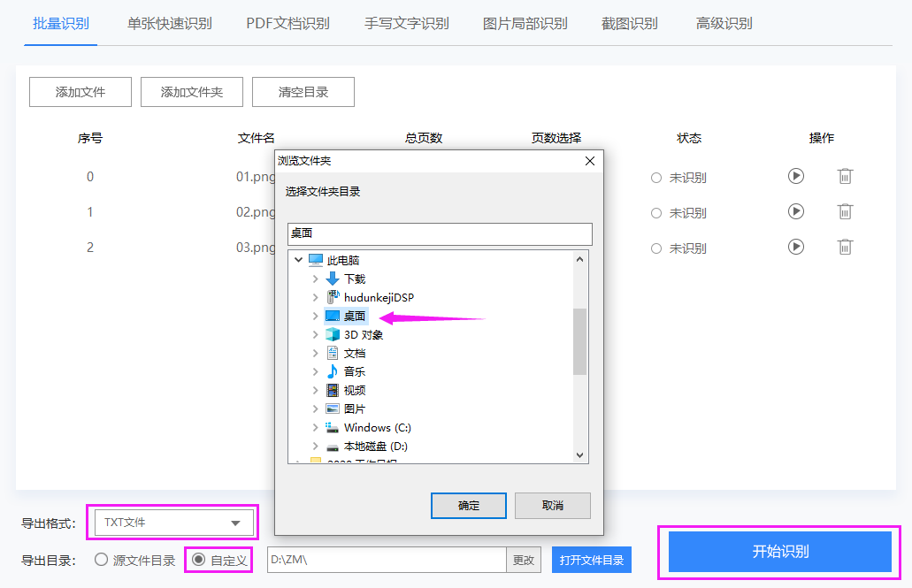This screenshot has width=912, height=588.
Task: Delete the 02.png row with trash icon
Action: (845, 211)
